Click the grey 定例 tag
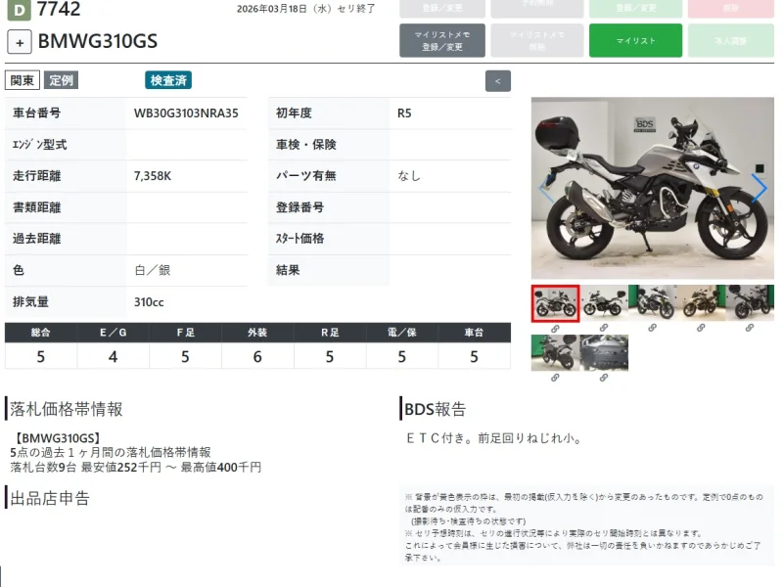This screenshot has width=783, height=587. pos(61,80)
